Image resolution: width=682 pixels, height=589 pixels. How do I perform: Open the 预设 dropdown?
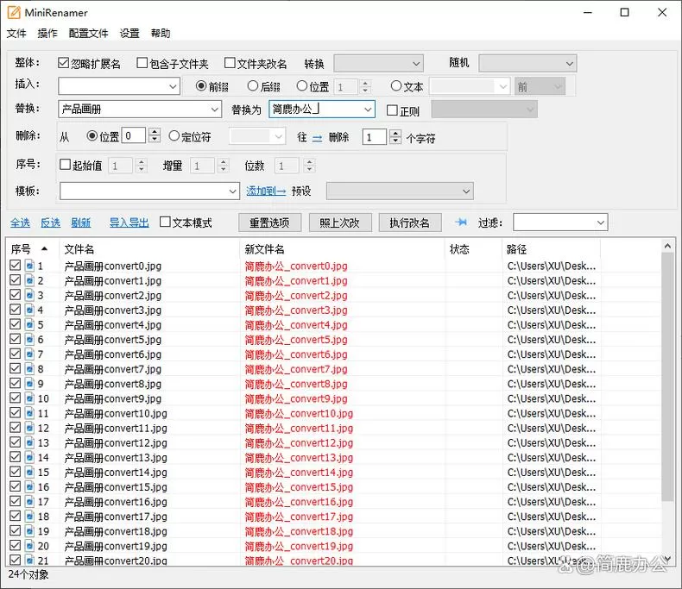point(400,191)
